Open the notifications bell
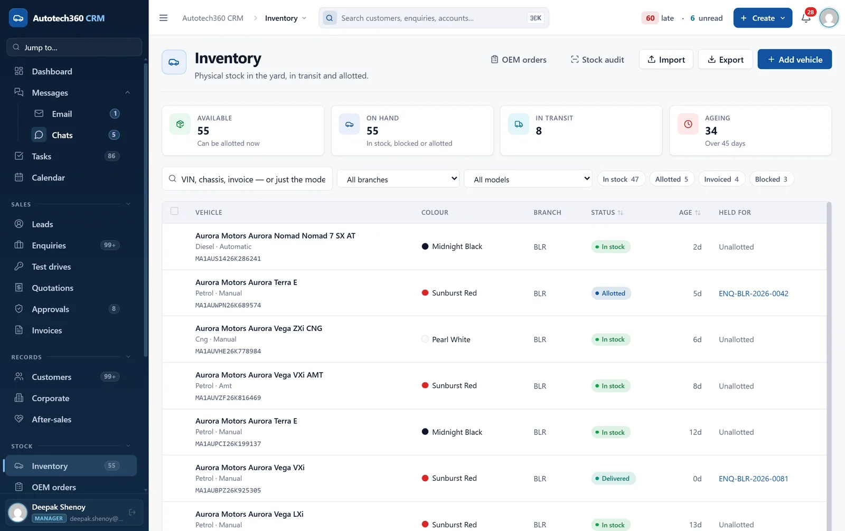The image size is (845, 531). click(806, 18)
